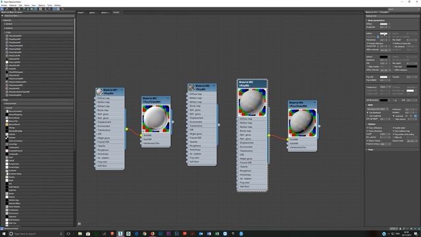
Task: Switch to the View1 tab
Action: pos(80,13)
